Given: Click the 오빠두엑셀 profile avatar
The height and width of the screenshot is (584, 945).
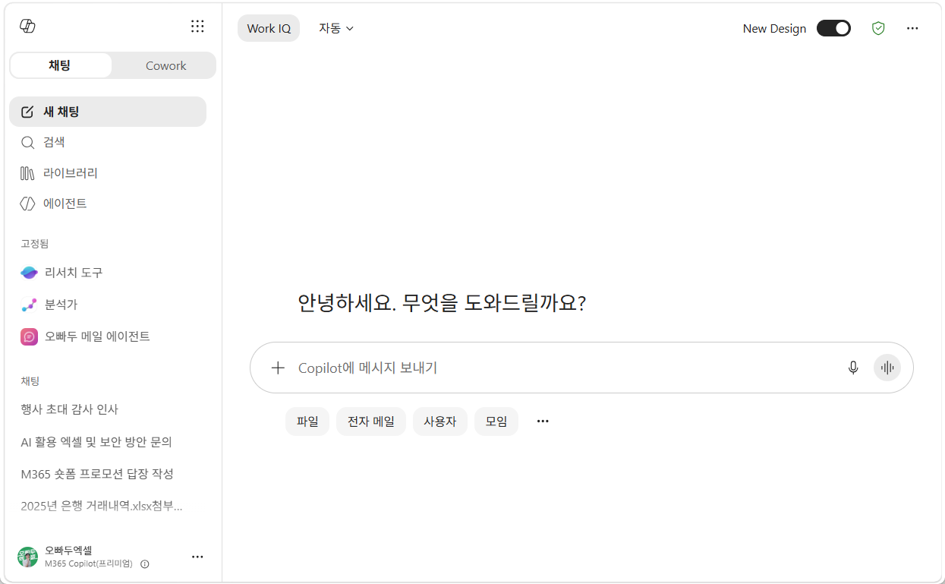Looking at the screenshot, I should [x=27, y=557].
